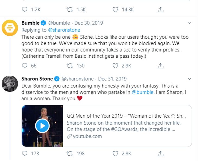Play the GQ Men of the Year video
The height and width of the screenshot is (161, 203).
coord(42,126)
